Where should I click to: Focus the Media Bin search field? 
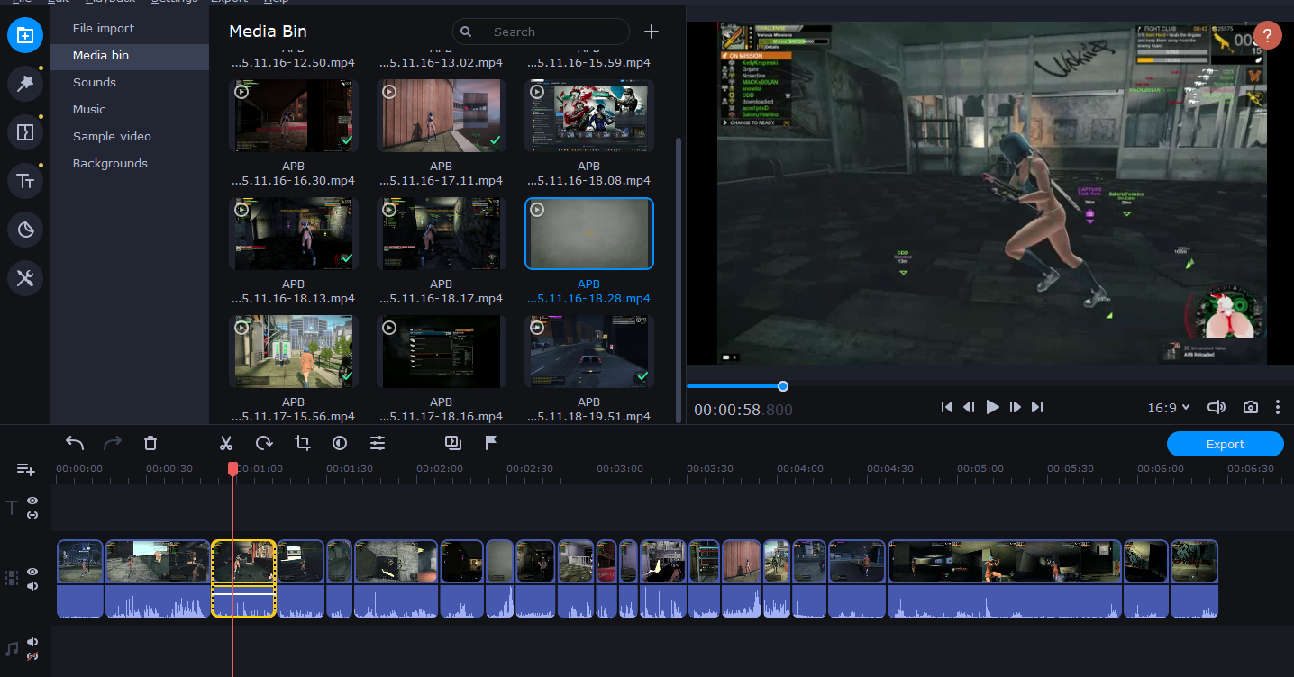[x=541, y=32]
